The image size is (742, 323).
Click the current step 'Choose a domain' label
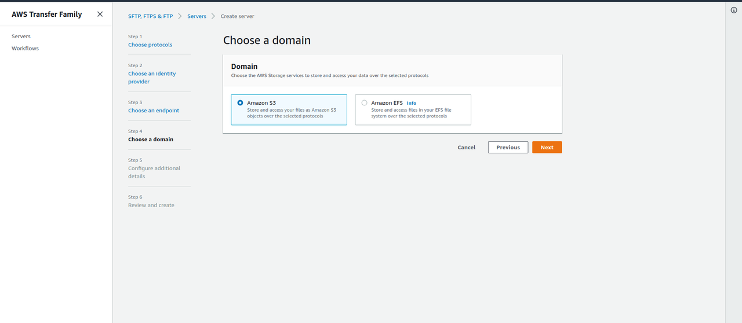pos(151,140)
